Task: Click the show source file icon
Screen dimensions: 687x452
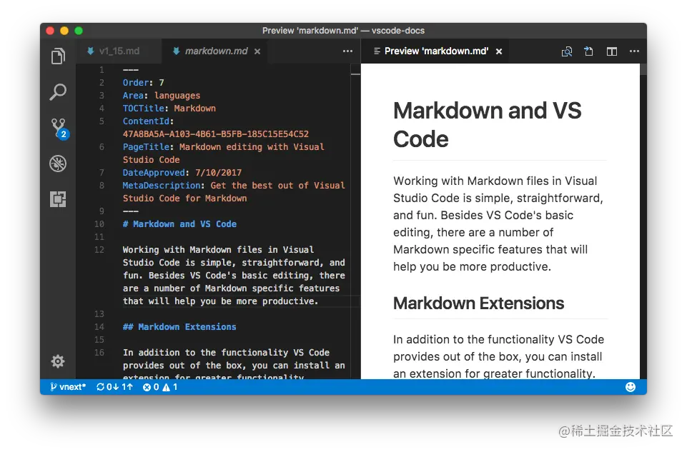Action: (x=589, y=51)
